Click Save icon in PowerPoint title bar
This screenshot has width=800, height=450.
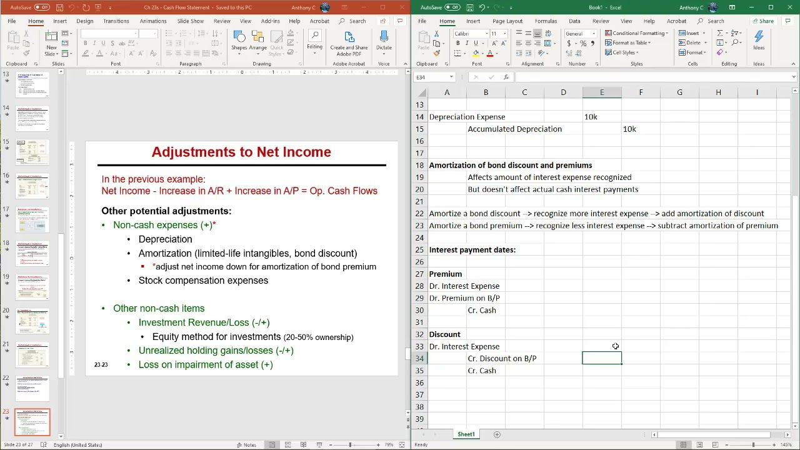click(x=59, y=7)
